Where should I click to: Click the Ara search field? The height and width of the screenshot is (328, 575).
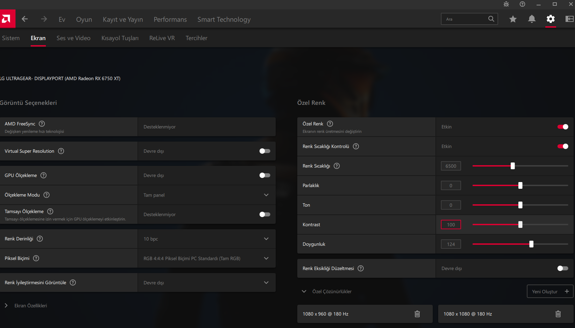pos(470,19)
